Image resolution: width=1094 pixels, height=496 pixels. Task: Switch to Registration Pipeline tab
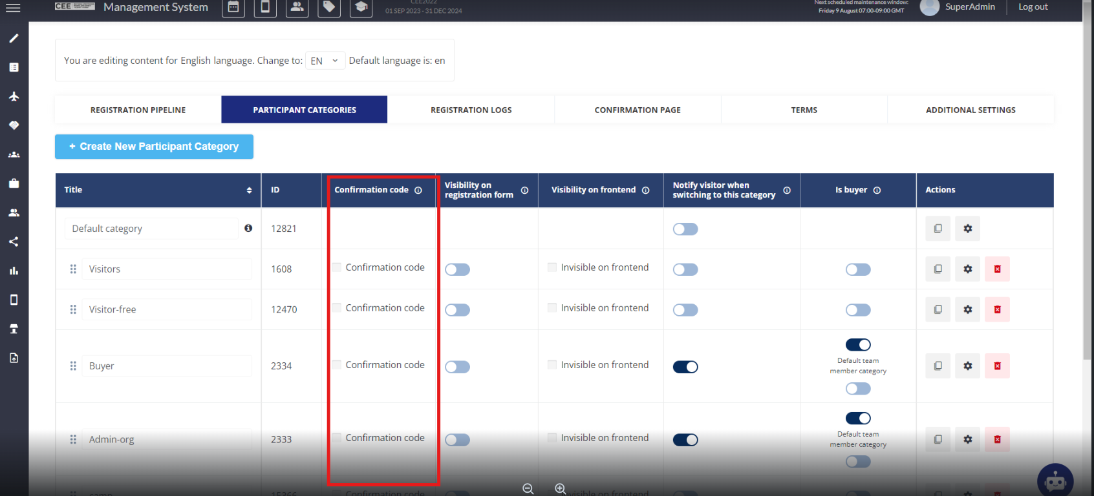click(x=138, y=110)
